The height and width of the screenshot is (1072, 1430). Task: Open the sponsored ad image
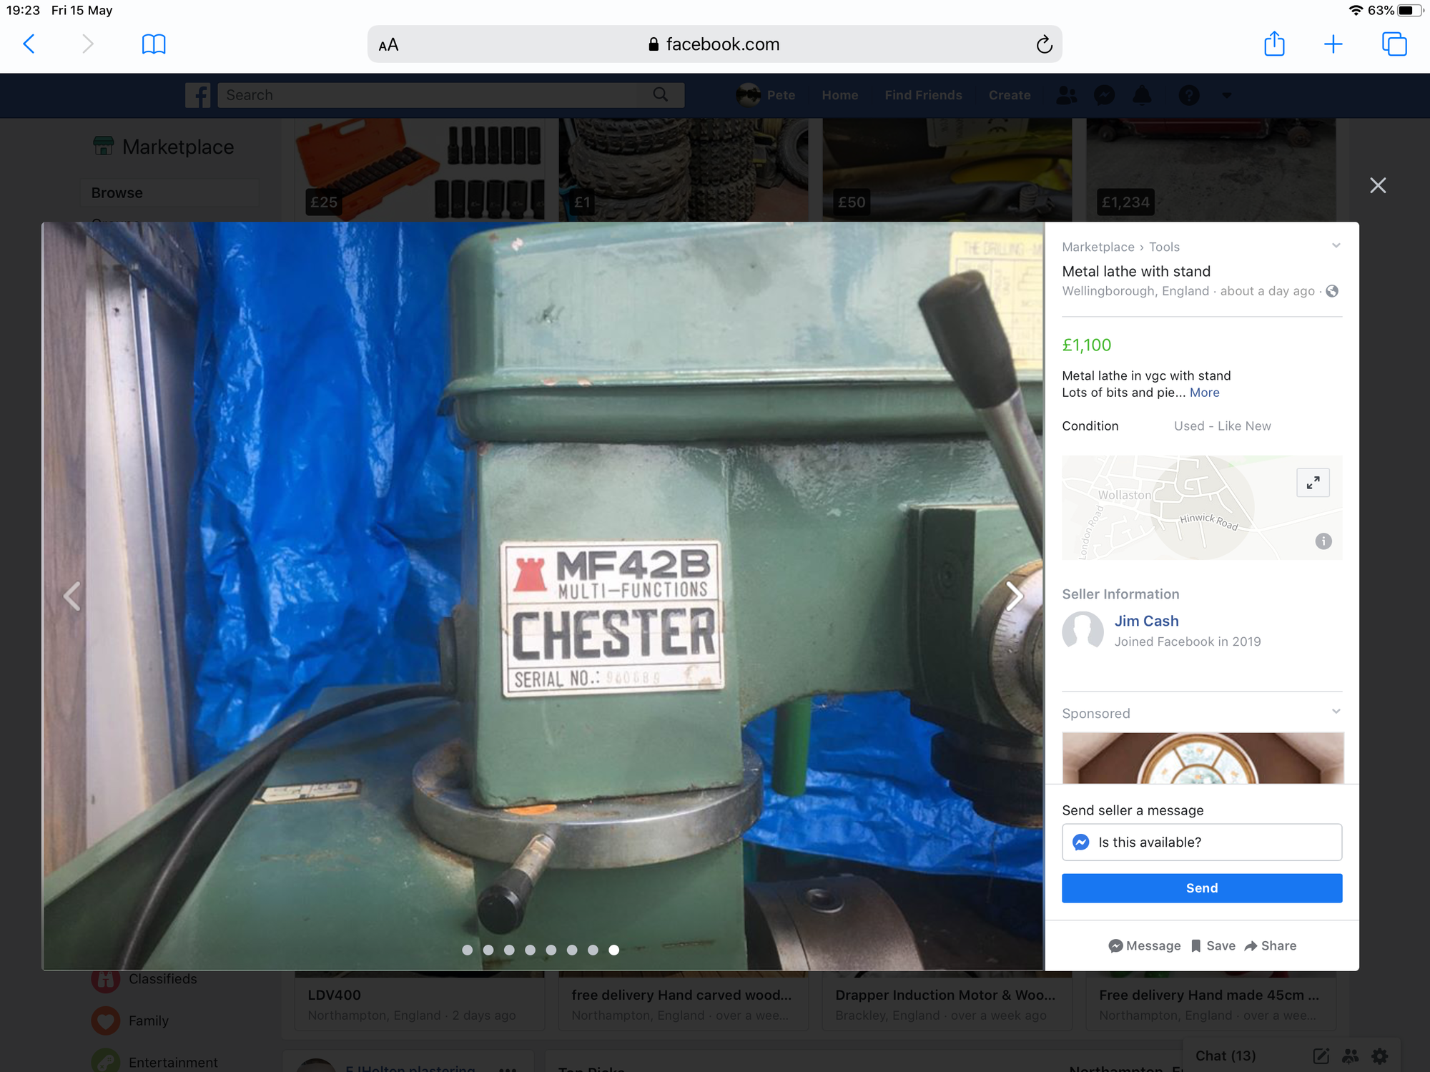point(1203,758)
